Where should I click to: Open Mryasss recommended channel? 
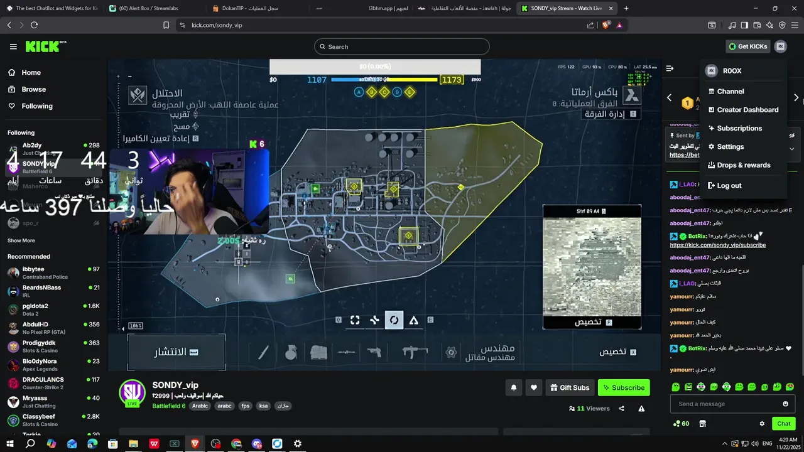tap(53, 402)
